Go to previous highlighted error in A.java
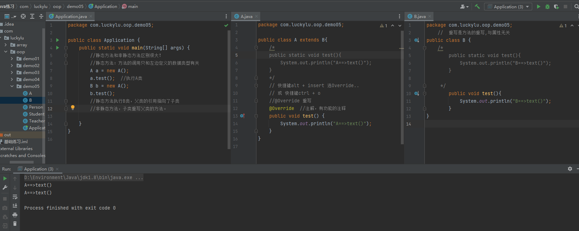This screenshot has width=579, height=231. [393, 25]
